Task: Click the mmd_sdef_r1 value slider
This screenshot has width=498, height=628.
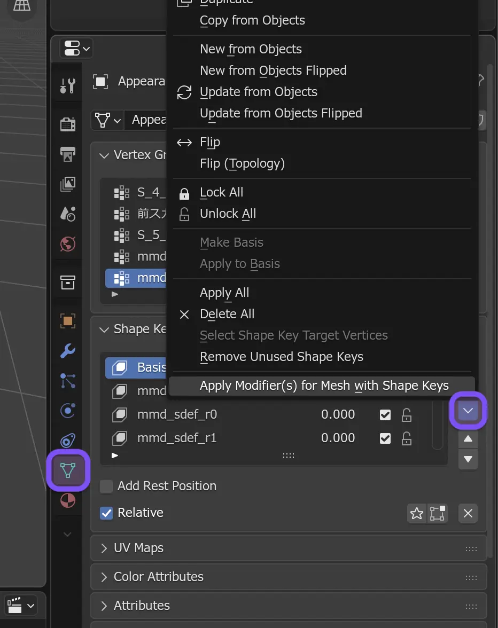Action: pos(338,438)
